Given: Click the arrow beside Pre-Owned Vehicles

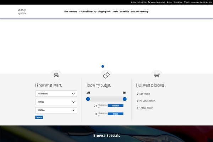Looking at the screenshot, I should pos(137,101).
